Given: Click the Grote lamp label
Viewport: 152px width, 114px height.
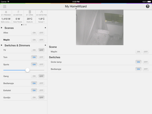Looking at the screenshot, I should [56, 62].
